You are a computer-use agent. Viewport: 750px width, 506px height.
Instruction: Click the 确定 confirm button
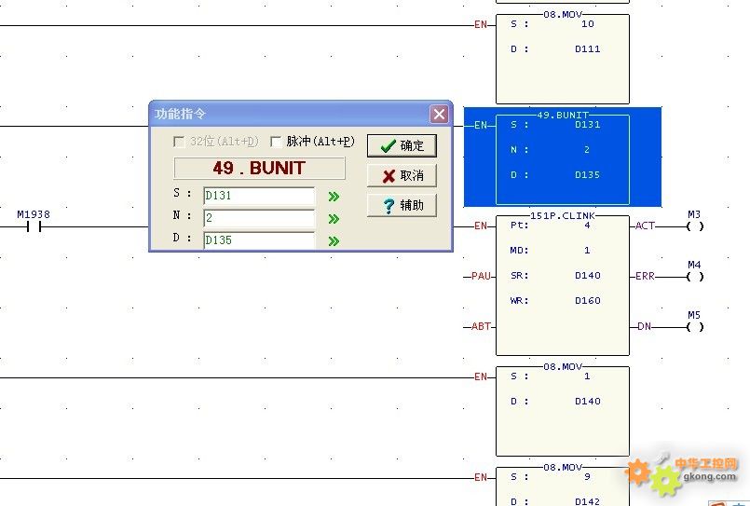tap(402, 145)
